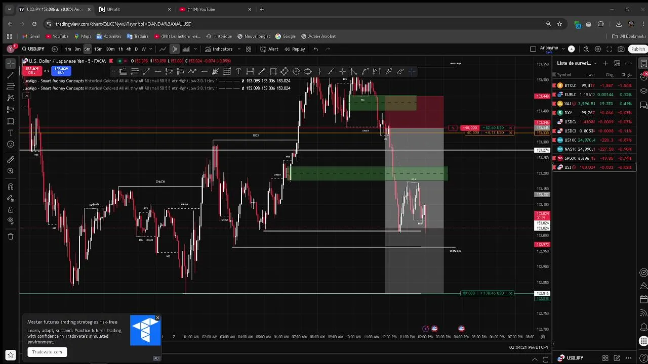Toggle lock all drawings

(11, 210)
